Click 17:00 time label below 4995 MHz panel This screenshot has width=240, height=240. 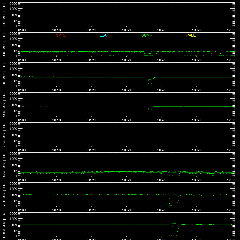coord(231,180)
